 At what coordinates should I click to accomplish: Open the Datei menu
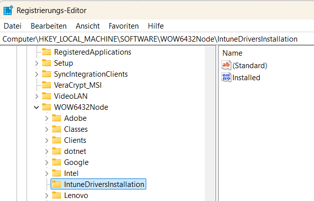[13, 26]
